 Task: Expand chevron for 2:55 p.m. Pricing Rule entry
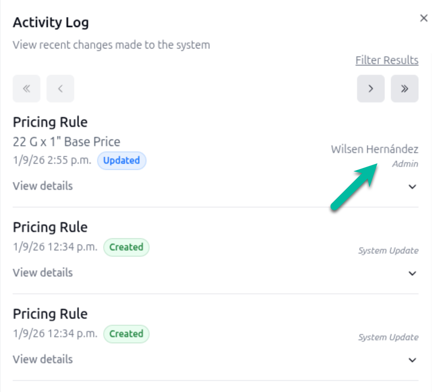pos(412,187)
